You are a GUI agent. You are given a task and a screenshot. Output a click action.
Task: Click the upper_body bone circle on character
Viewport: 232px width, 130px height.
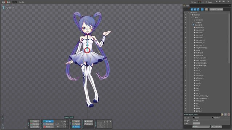click(x=87, y=50)
